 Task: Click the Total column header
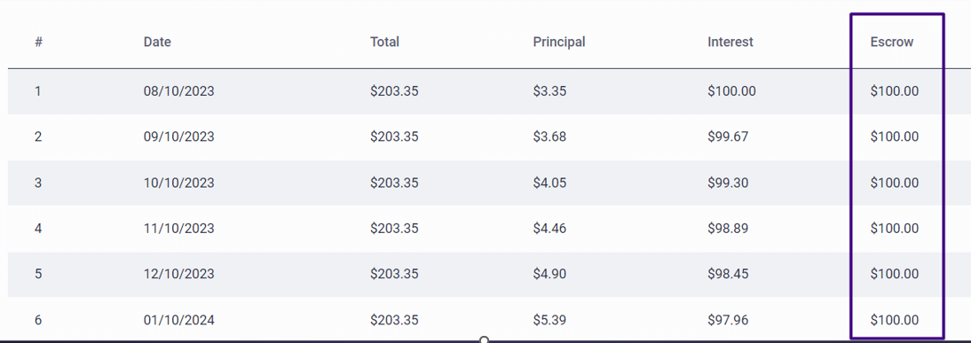point(384,42)
